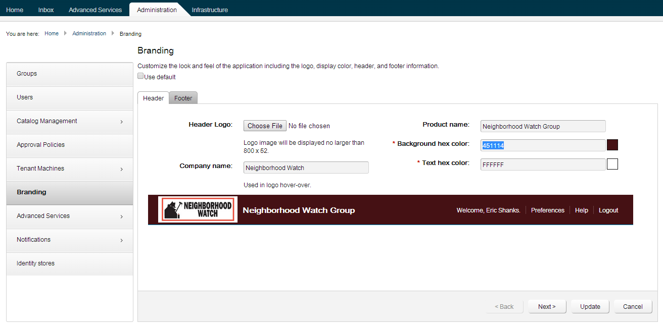
Task: Click the white text color swatch
Action: click(612, 164)
